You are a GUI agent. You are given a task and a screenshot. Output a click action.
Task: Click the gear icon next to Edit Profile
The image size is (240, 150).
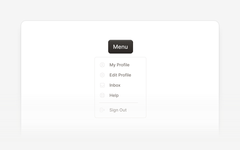pyautogui.click(x=102, y=75)
